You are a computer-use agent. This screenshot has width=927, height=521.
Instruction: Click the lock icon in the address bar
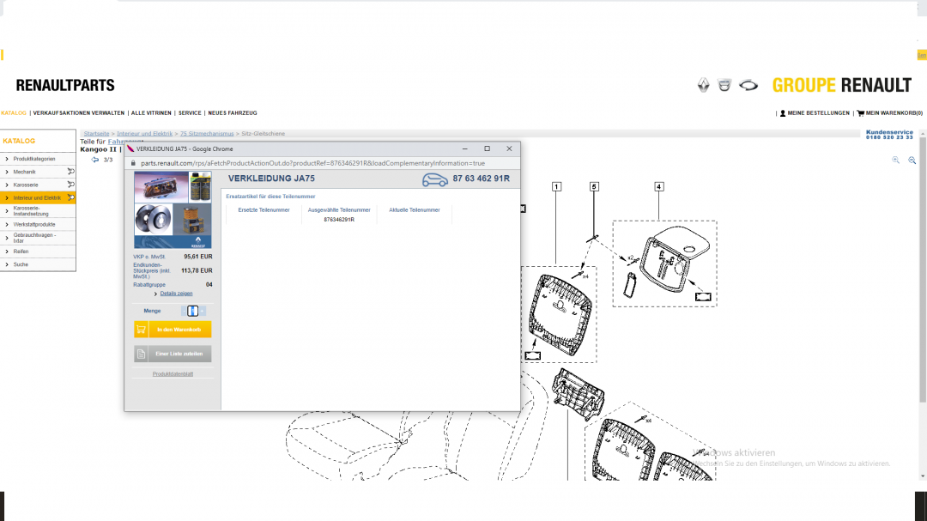tap(133, 163)
